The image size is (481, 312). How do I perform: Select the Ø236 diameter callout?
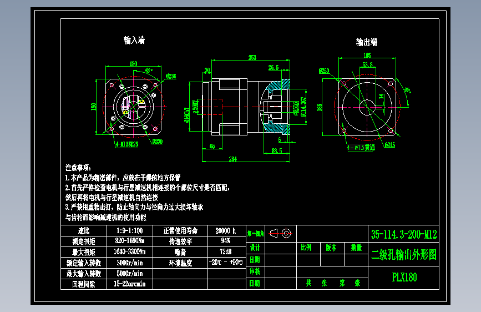tap(171, 76)
